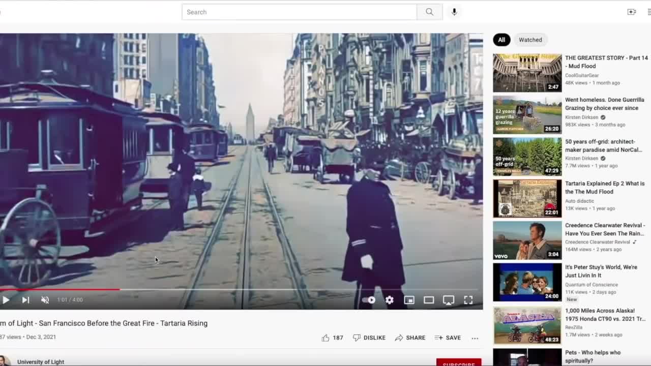This screenshot has width=651, height=366.
Task: Open THE GREATEST STORY Part 14 thumbnail
Action: coord(527,73)
